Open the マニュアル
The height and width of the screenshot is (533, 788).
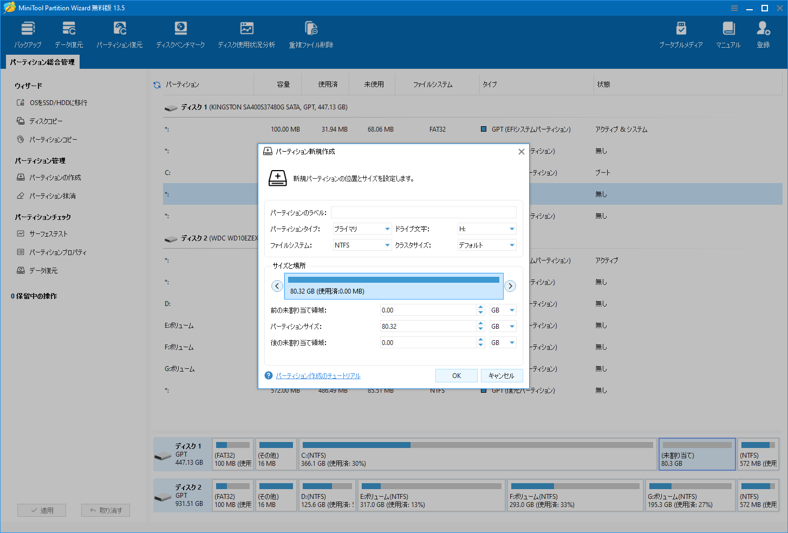[728, 32]
